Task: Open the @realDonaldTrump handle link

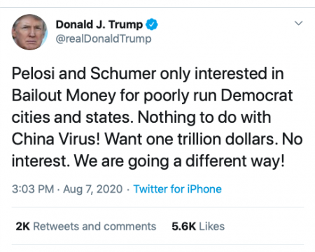Action: [104, 38]
